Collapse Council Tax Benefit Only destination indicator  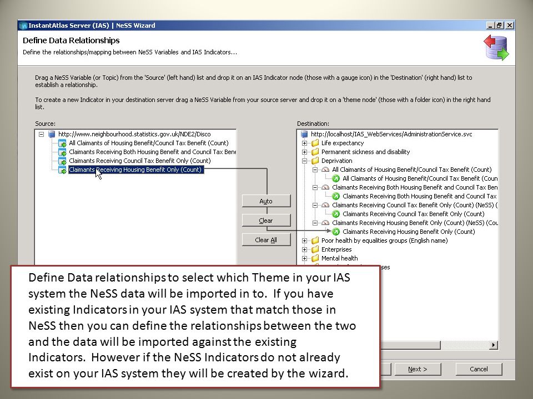315,205
